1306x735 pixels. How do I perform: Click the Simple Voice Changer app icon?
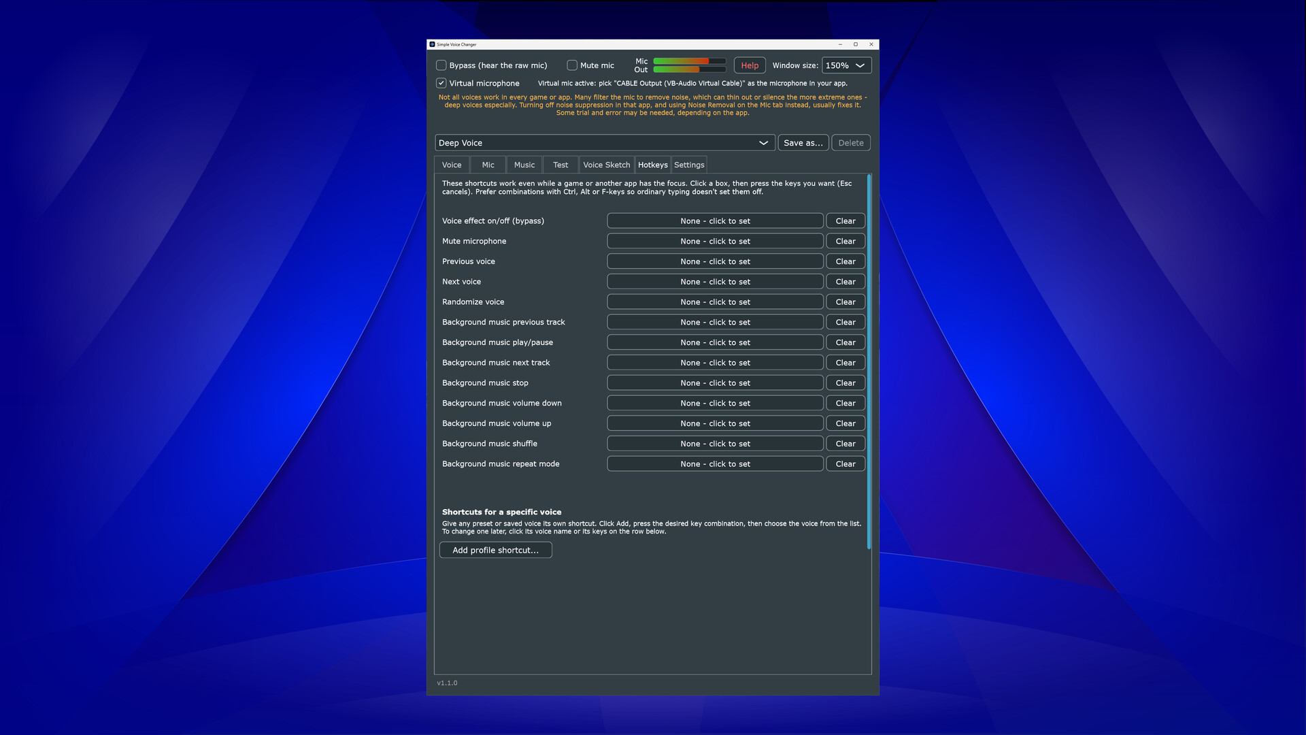point(432,44)
